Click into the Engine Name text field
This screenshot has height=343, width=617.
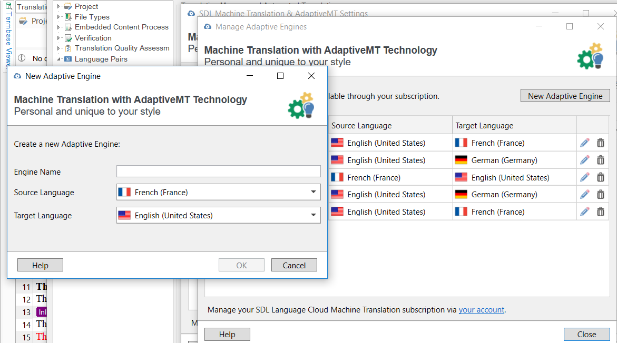point(218,171)
